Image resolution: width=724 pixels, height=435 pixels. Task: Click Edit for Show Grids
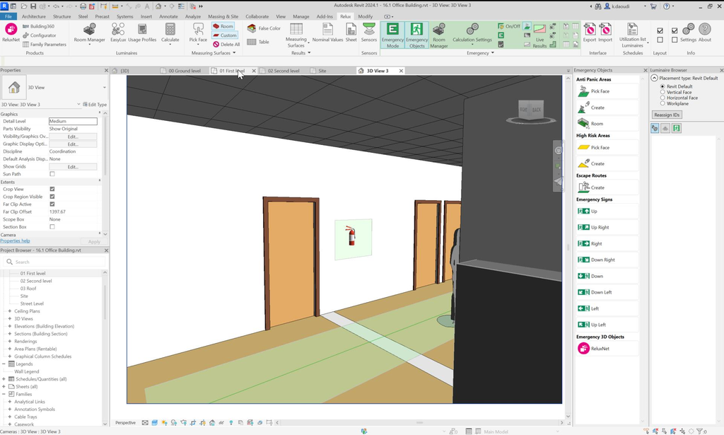73,167
